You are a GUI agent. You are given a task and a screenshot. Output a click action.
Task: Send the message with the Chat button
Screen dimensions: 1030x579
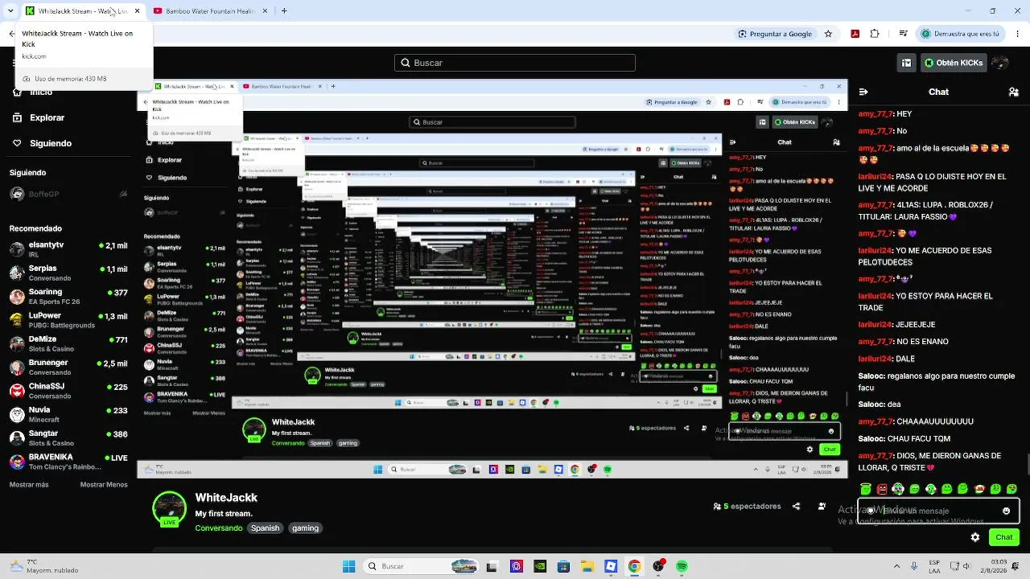click(x=1004, y=537)
